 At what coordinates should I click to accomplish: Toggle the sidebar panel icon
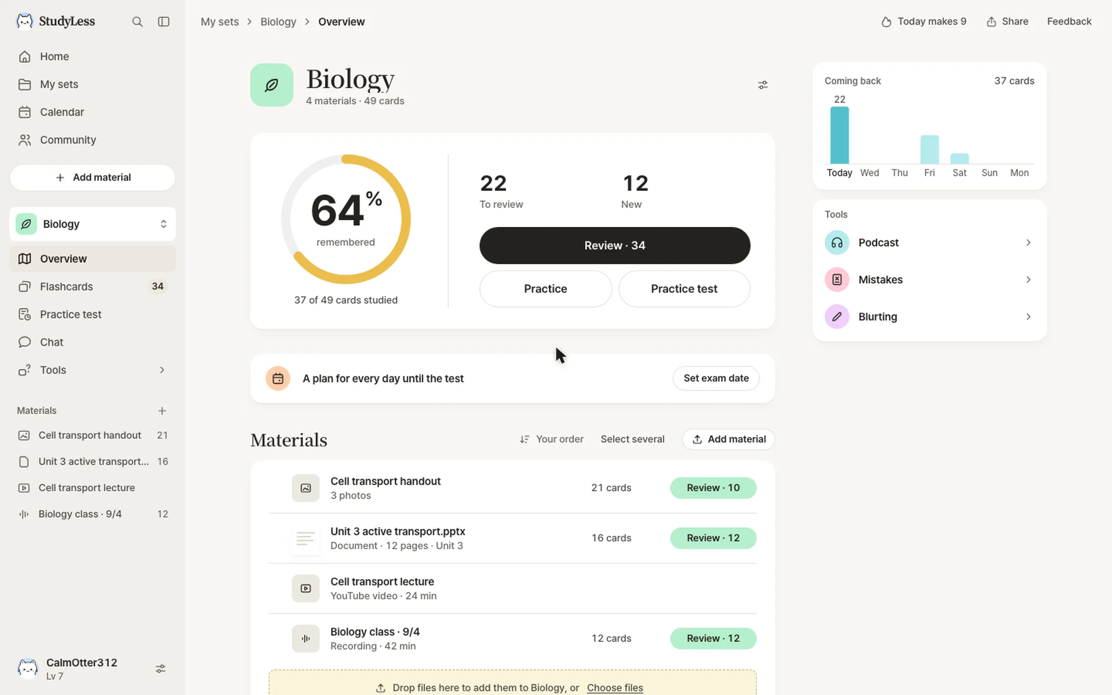click(164, 22)
